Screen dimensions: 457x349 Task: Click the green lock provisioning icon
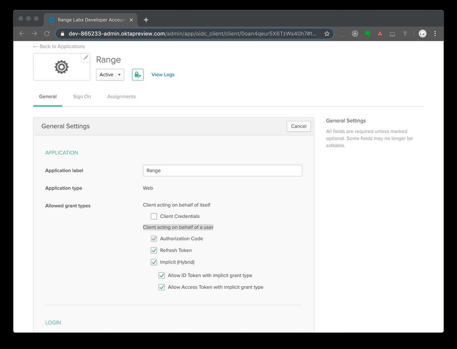138,75
